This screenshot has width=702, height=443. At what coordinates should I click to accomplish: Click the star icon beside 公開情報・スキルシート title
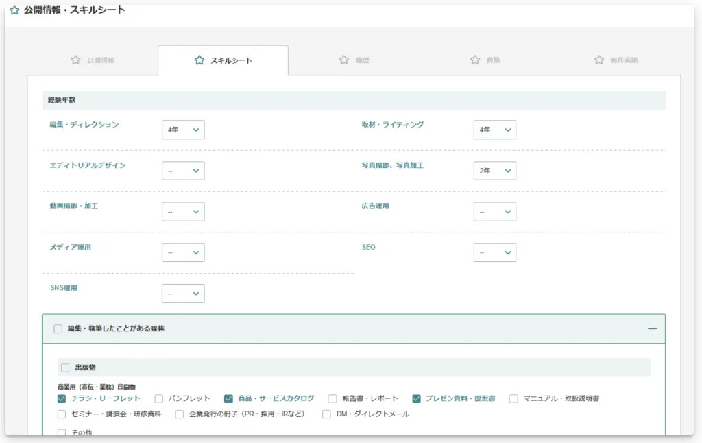[14, 10]
